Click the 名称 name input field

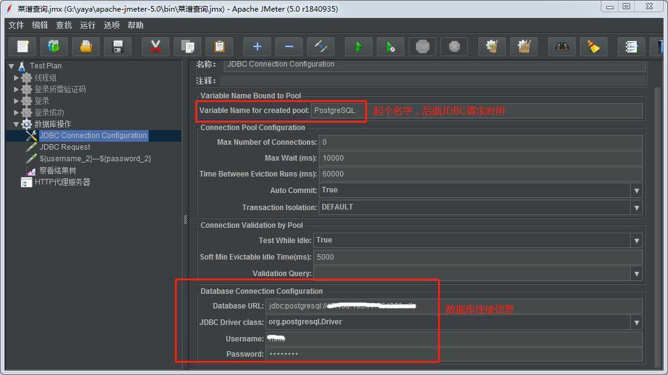434,64
